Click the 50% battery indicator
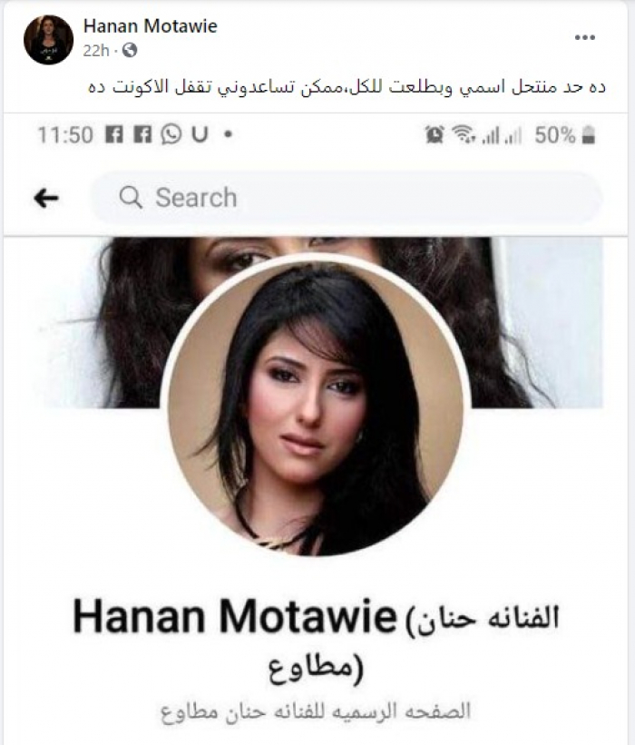 (x=565, y=135)
